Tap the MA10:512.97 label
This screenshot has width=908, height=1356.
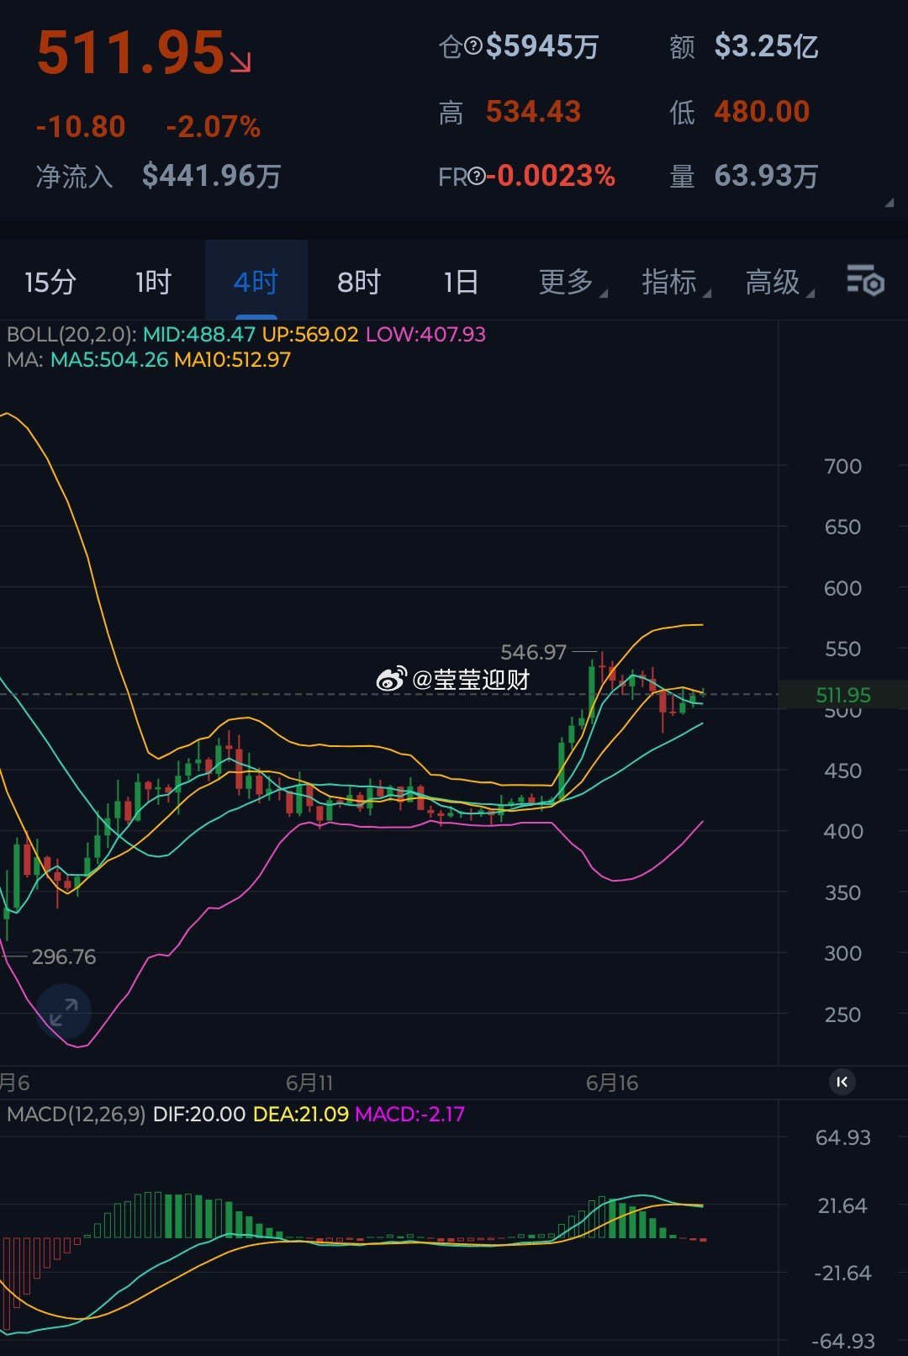(232, 360)
